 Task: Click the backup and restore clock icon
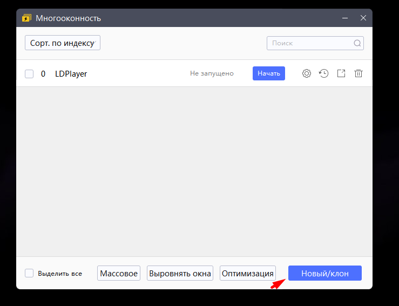click(324, 73)
